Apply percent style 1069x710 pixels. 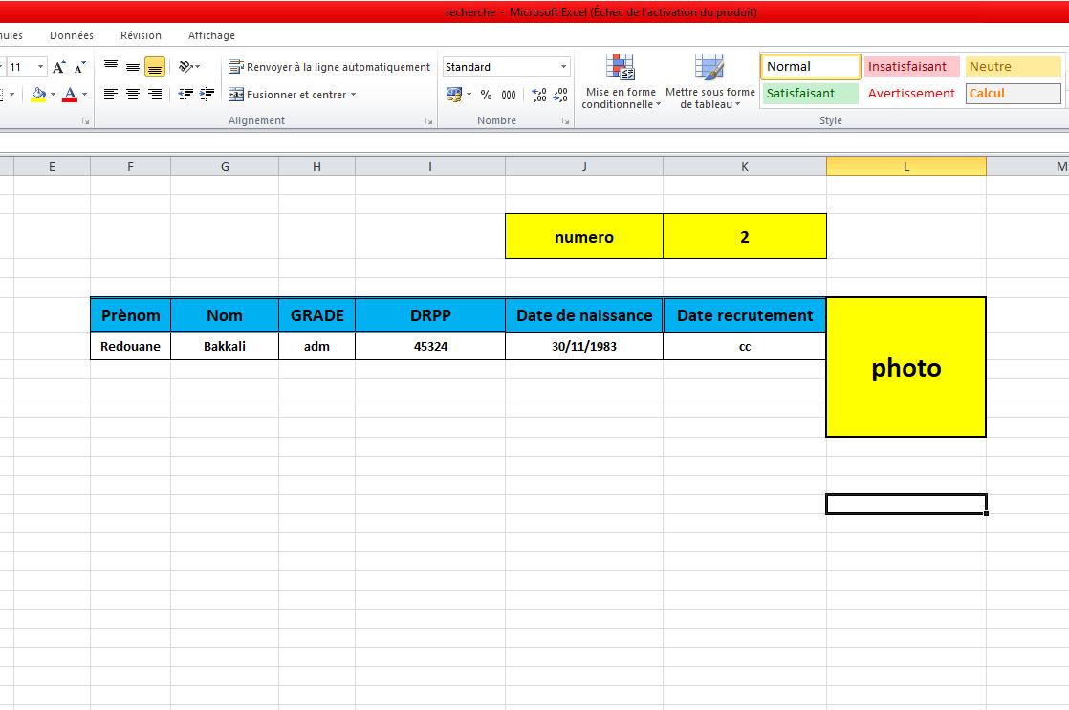486,95
